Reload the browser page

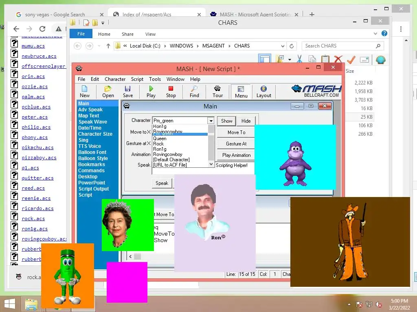coord(42,29)
